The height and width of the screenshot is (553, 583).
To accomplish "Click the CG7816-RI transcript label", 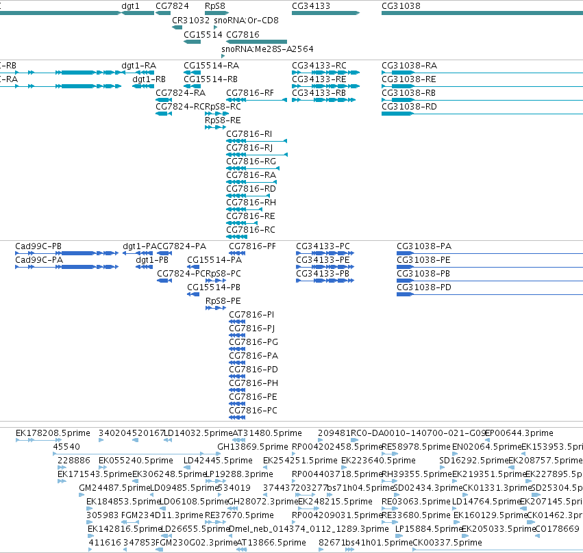I will point(249,134).
